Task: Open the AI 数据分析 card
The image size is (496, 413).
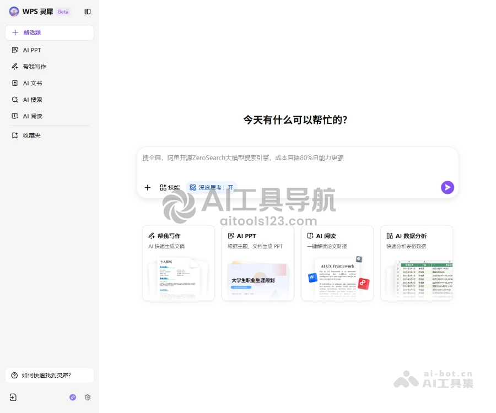Action: [x=417, y=263]
